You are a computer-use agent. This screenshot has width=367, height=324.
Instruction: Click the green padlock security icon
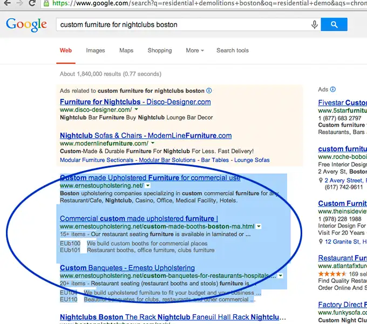(46, 3)
